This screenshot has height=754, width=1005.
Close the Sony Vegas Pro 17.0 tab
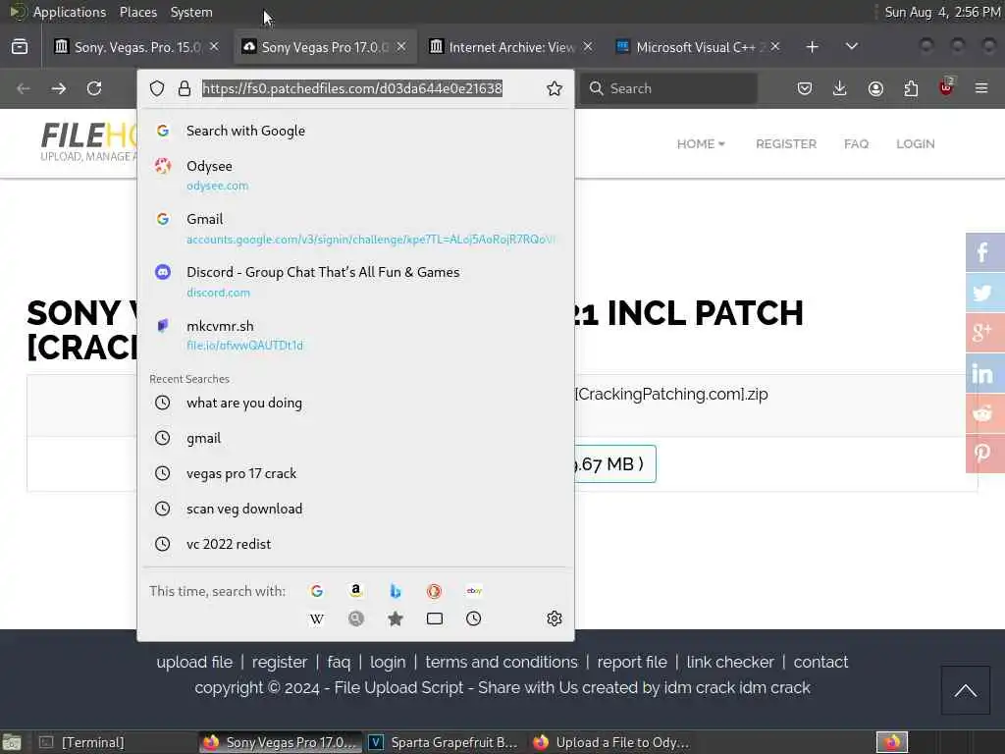[401, 47]
